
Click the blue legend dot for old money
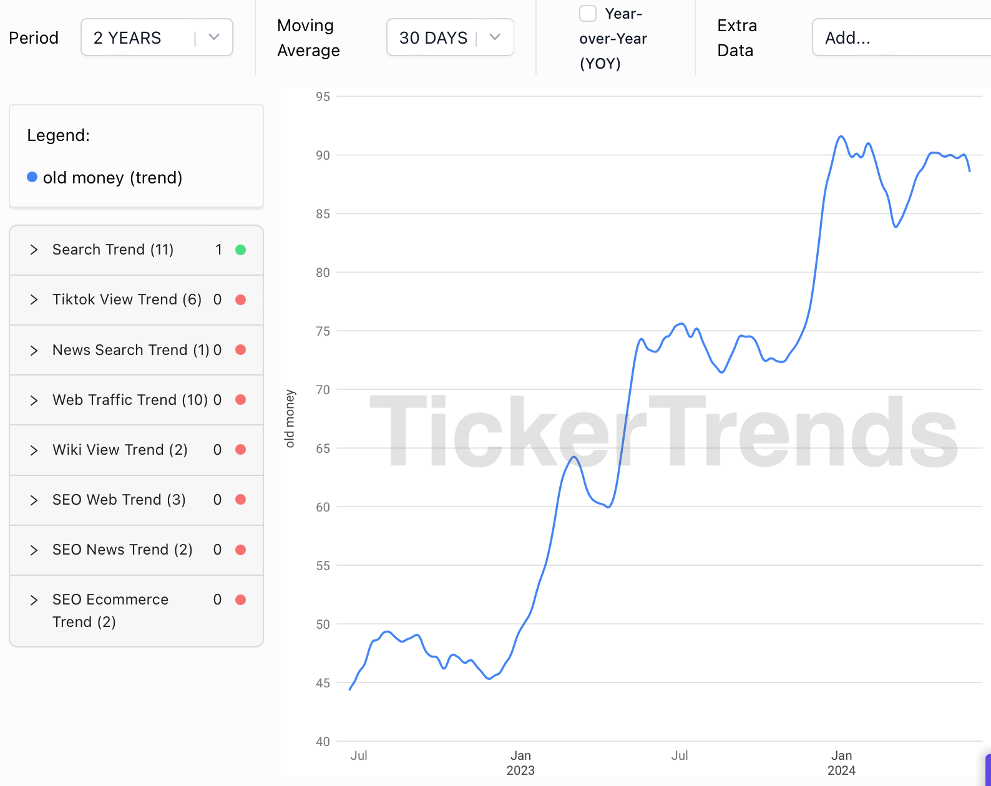[x=31, y=177]
